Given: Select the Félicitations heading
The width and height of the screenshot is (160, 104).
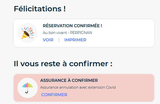Looking at the screenshot, I should pos(40,9).
